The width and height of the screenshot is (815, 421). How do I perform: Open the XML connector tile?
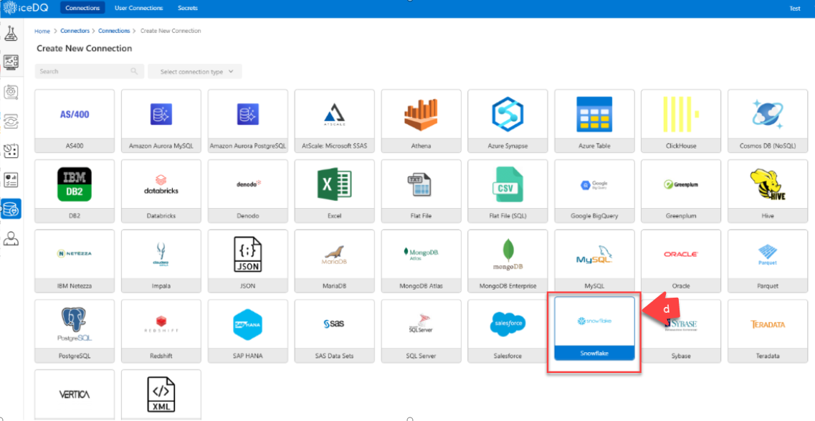tap(161, 394)
